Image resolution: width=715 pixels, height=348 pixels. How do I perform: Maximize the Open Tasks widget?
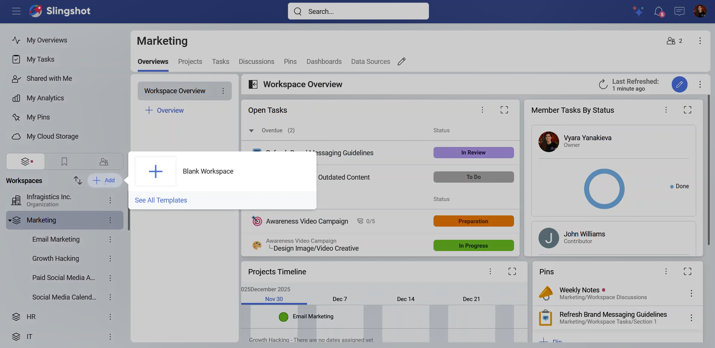point(504,110)
